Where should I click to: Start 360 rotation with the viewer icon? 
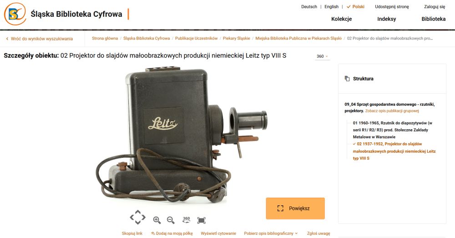click(x=186, y=220)
